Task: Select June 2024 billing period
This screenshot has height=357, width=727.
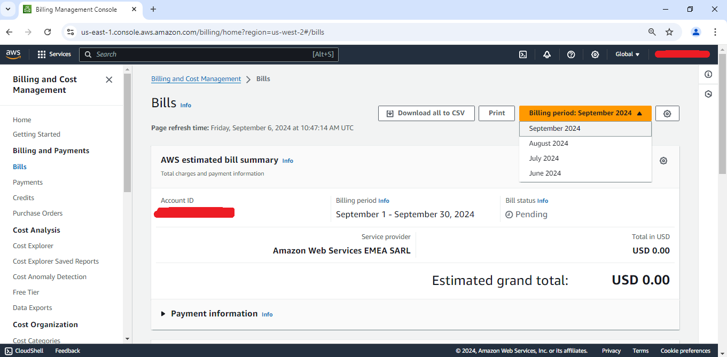Action: coord(585,173)
